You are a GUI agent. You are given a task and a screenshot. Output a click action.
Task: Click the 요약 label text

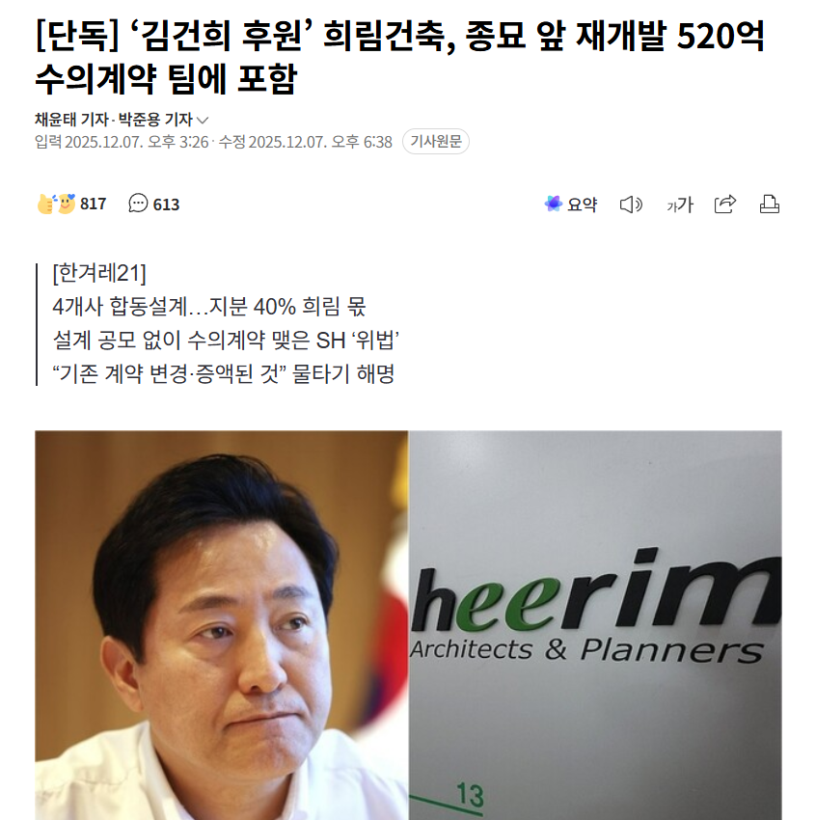[583, 205]
